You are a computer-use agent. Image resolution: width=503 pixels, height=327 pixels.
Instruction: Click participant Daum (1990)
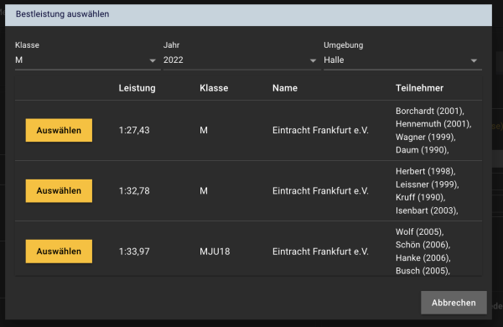(423, 150)
